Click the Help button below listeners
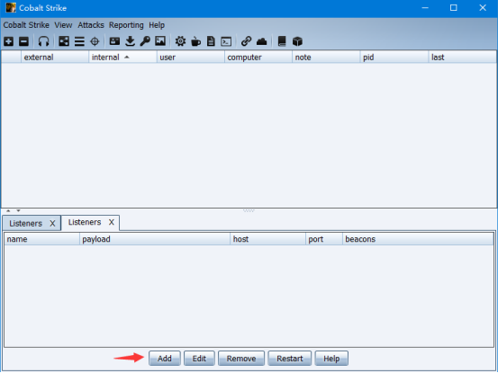 [x=331, y=359]
